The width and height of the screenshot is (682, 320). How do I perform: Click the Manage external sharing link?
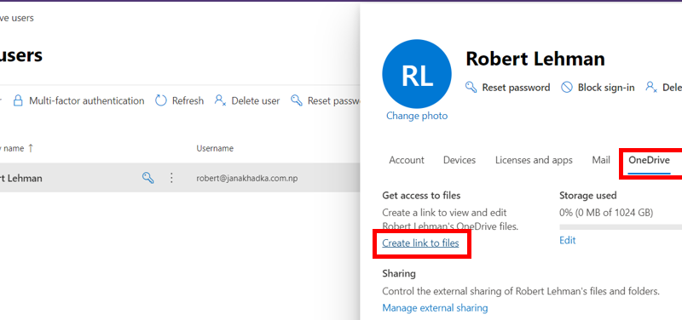coord(435,308)
